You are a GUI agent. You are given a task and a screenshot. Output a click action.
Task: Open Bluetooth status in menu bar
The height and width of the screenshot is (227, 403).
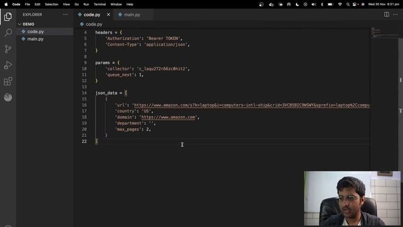pos(322,4)
